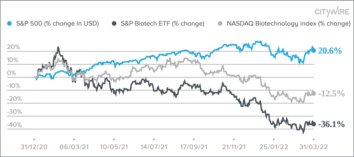The image size is (354, 157).
Task: Select the blue S&P 500 line end marker
Action: coord(313,50)
